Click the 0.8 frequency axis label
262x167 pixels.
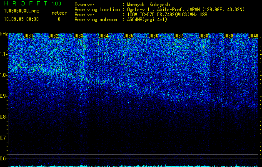(3, 117)
